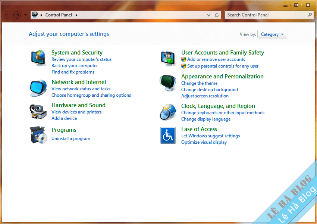Image resolution: width=317 pixels, height=224 pixels.
Task: Click shield icon beside Add or remove user accounts
Action: [183, 59]
